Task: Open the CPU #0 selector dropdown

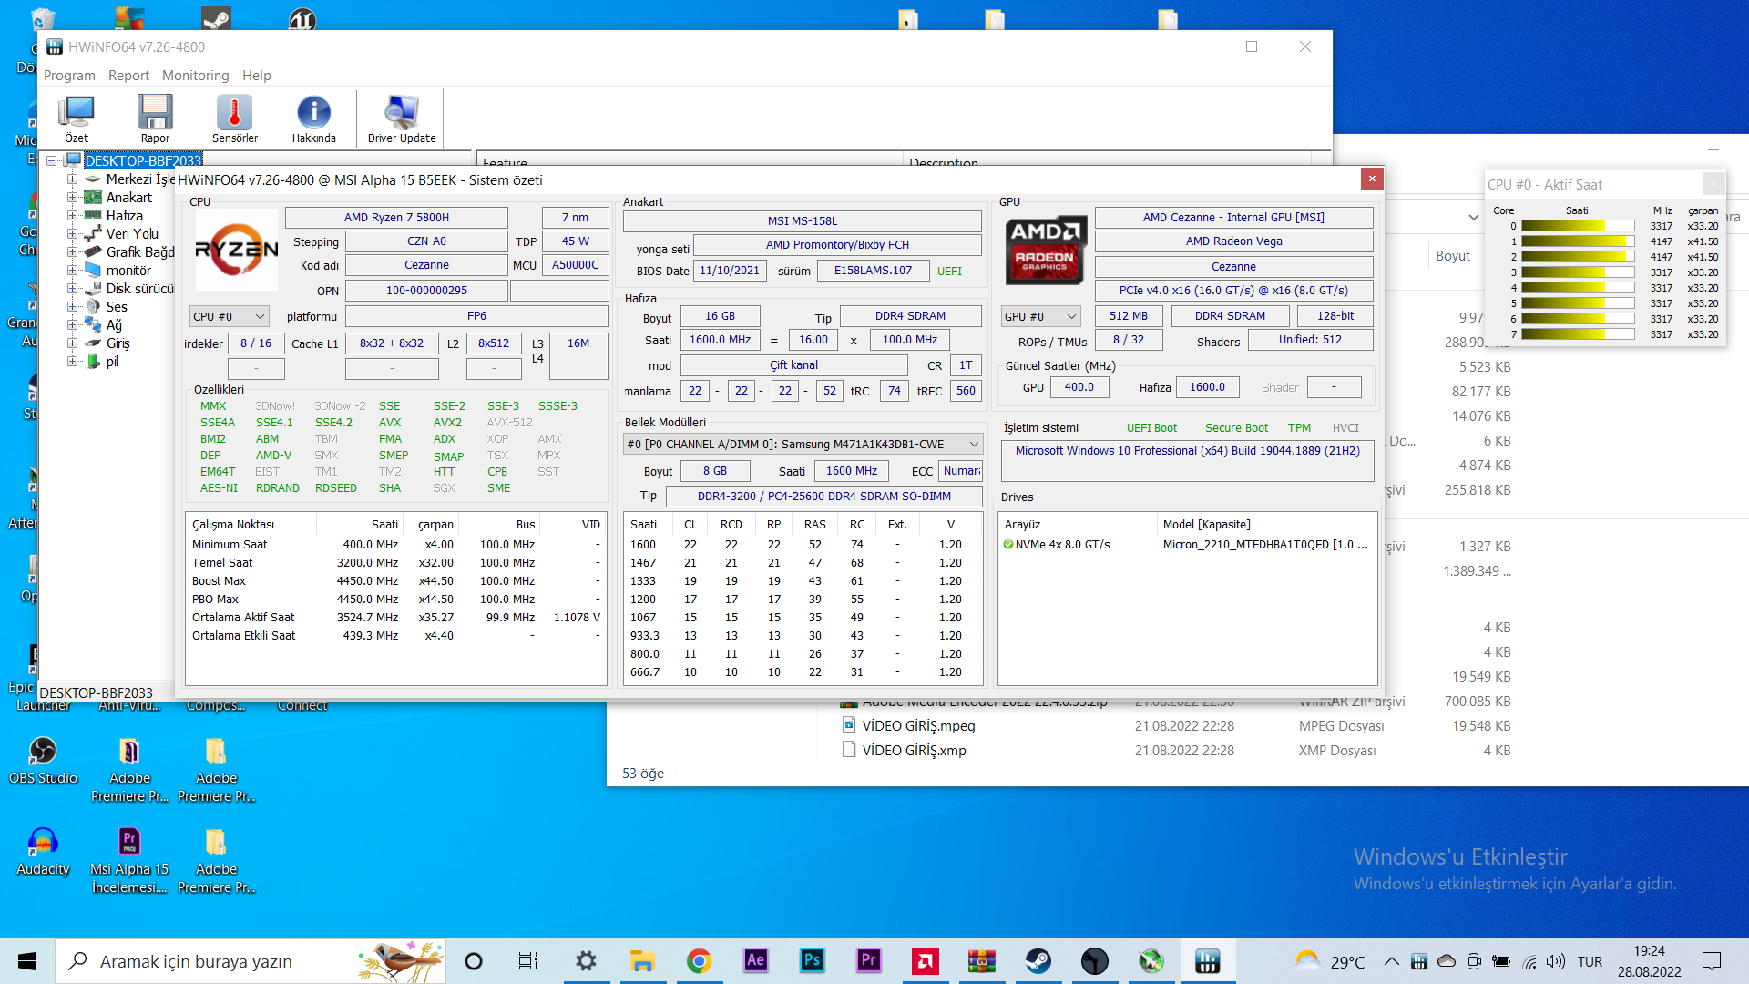Action: point(229,316)
